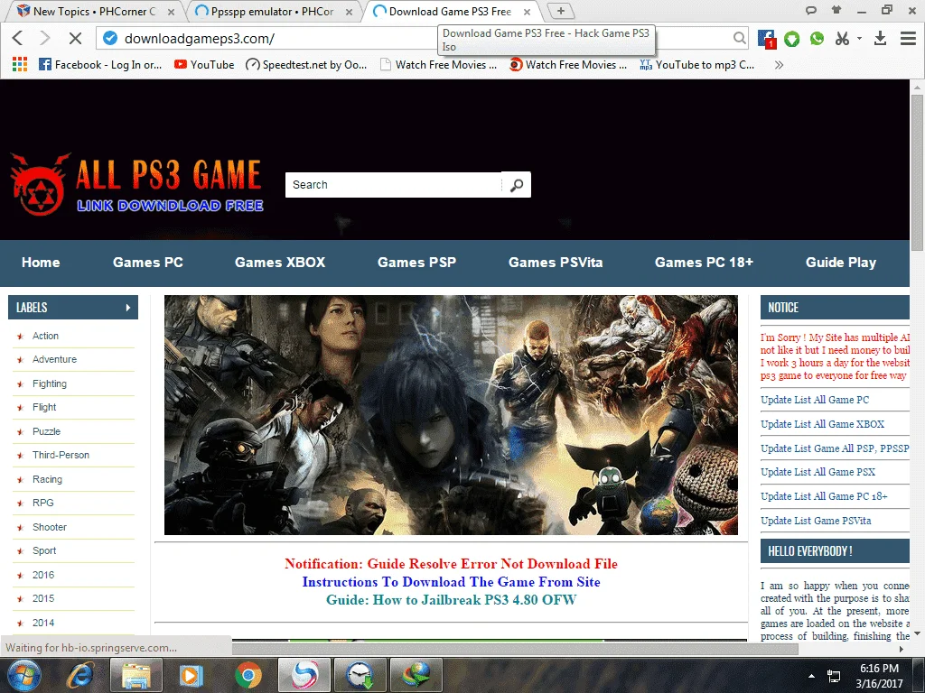Viewport: 925px width, 693px height.
Task: Select the Action label
Action: tap(45, 336)
